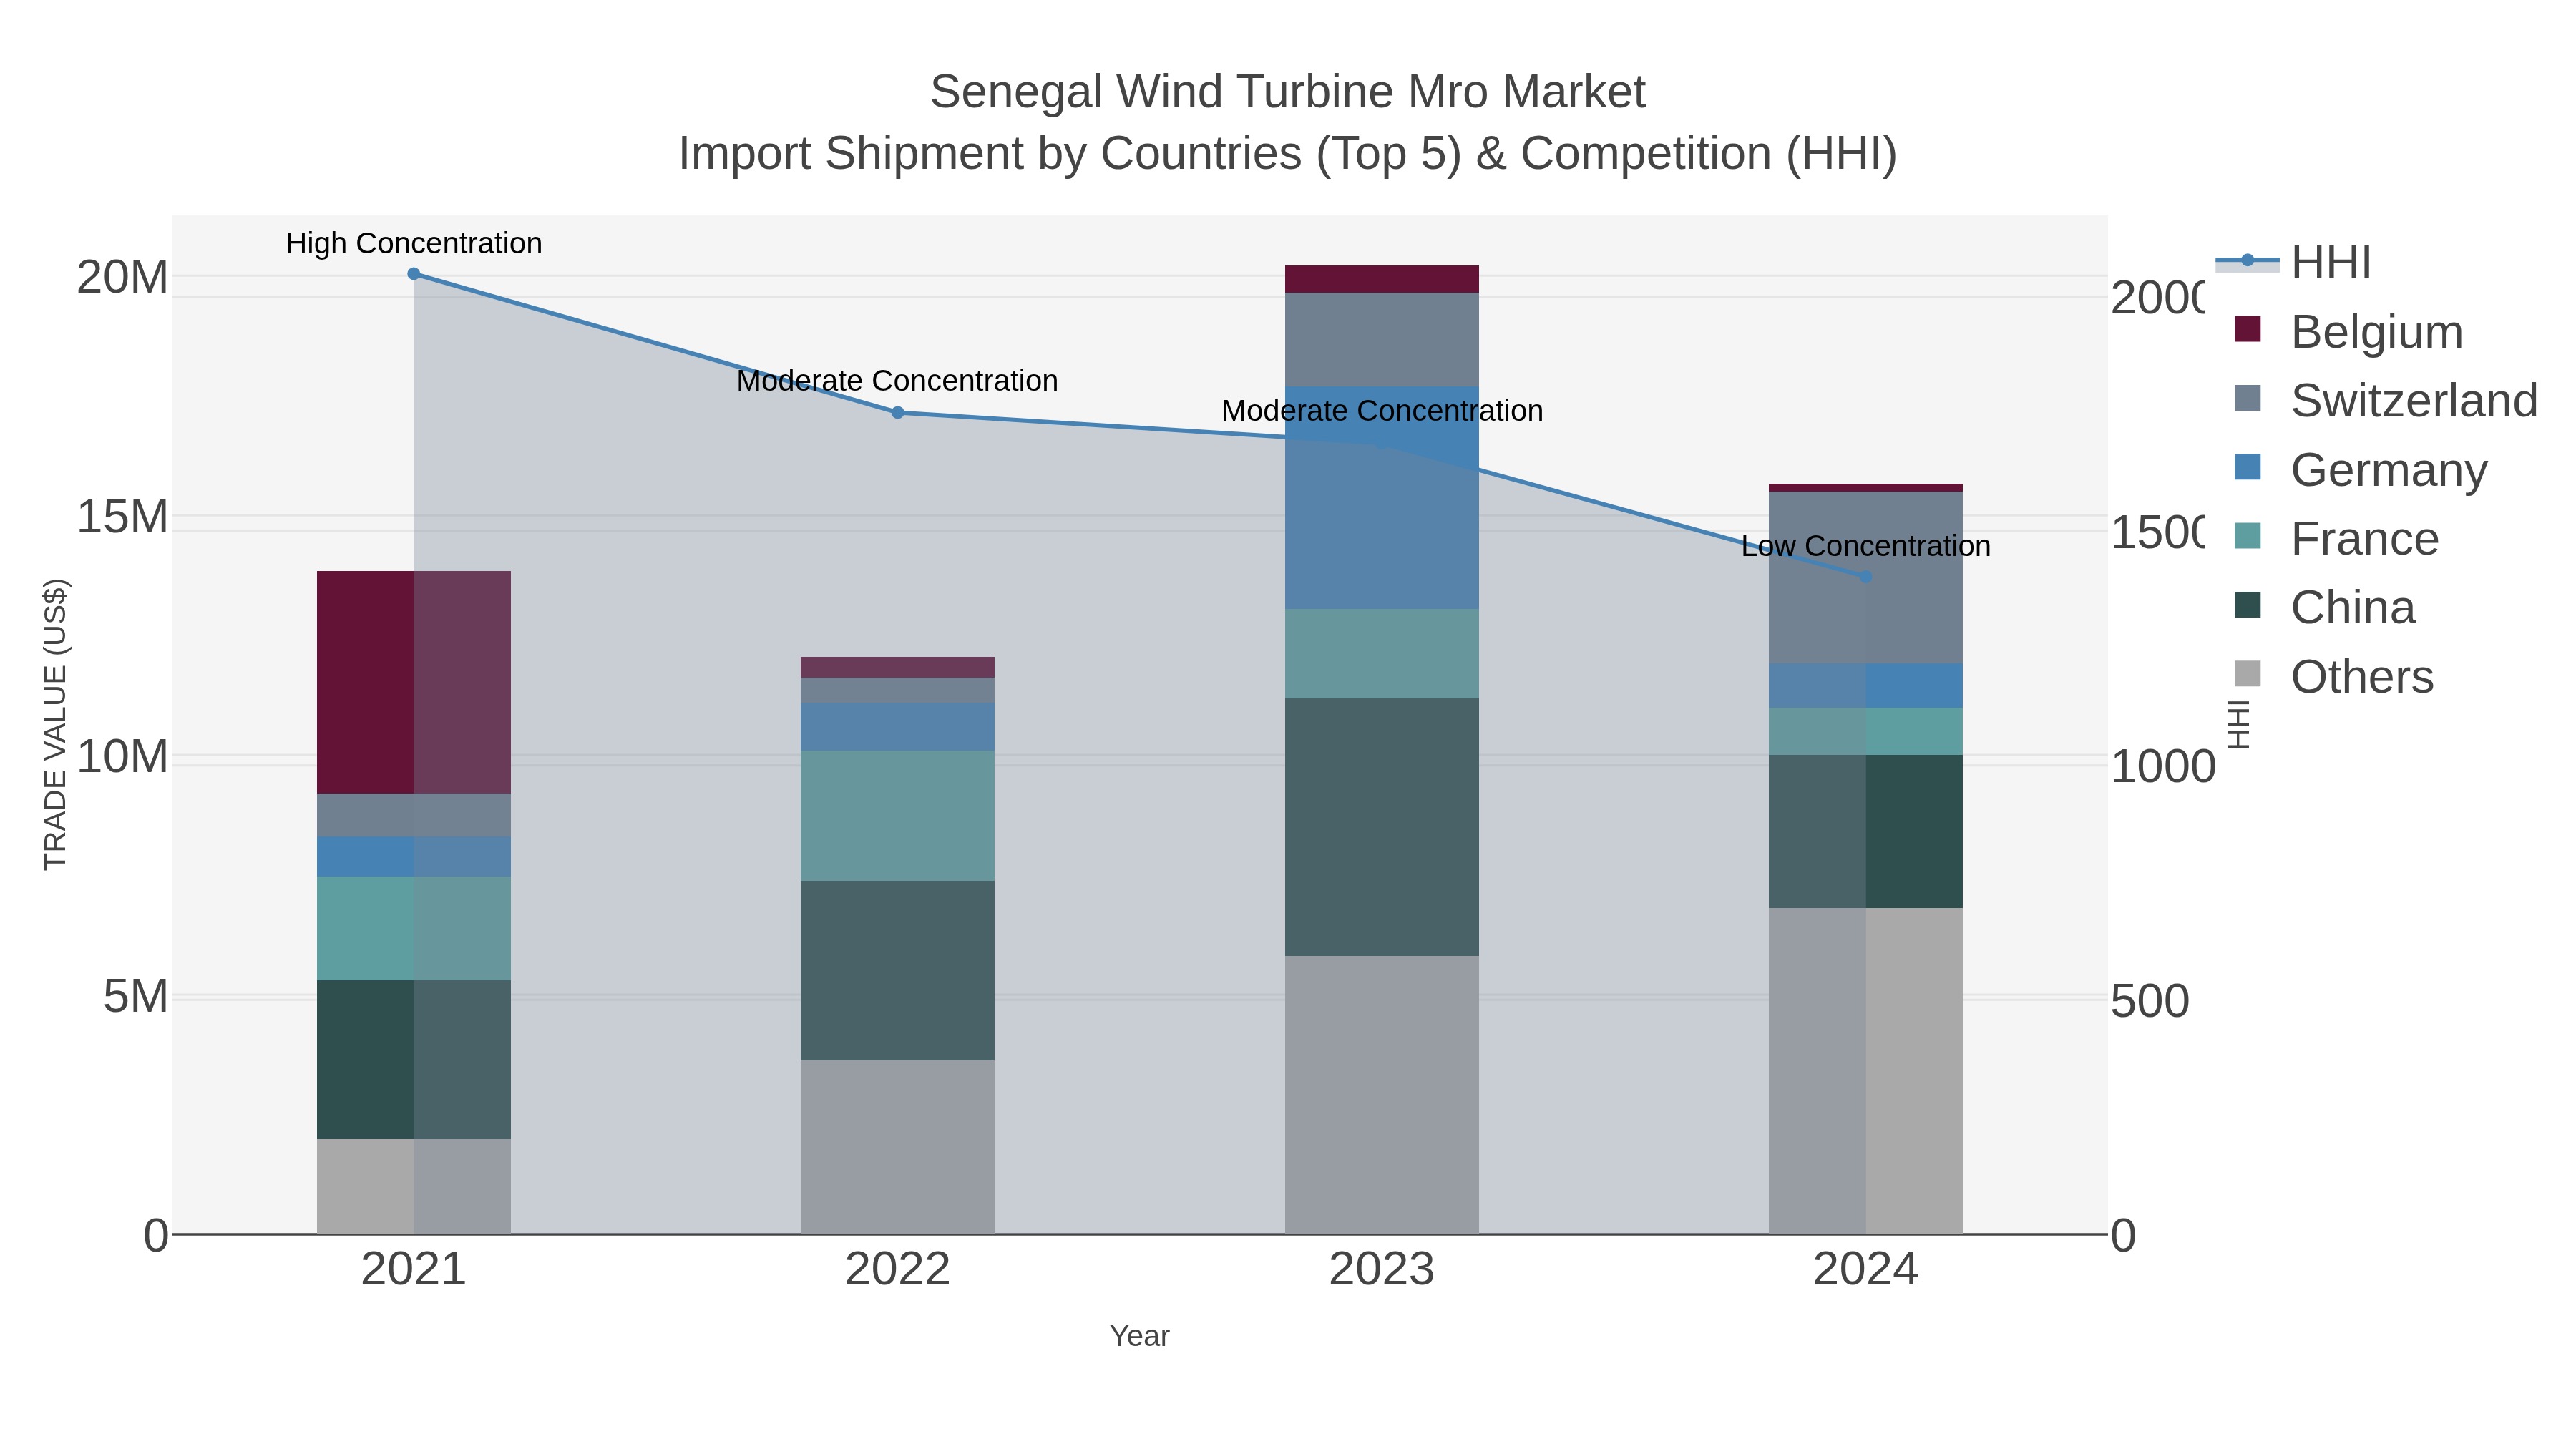This screenshot has width=2576, height=1449.
Task: Click the TRADE VALUE (US$) axis title
Action: 55,724
